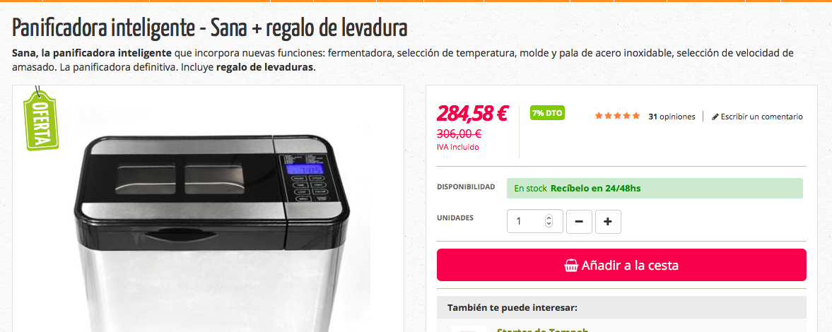832x332 pixels.
Task: Click the 284,58 € sale price
Action: [x=472, y=113]
